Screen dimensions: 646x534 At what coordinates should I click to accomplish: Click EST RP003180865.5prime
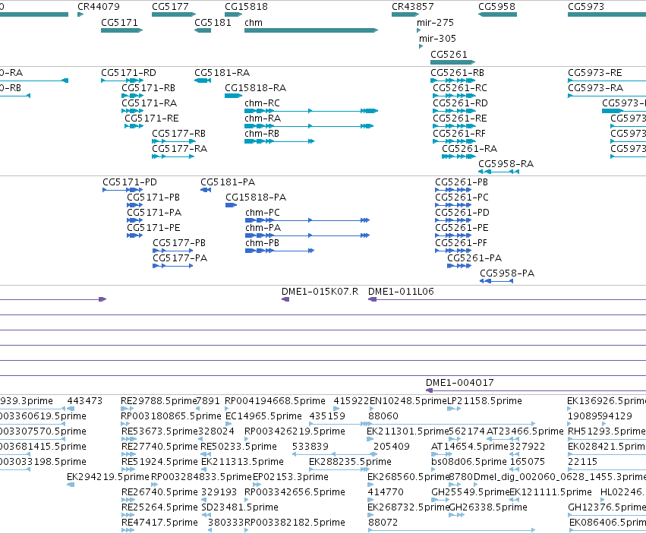171,416
